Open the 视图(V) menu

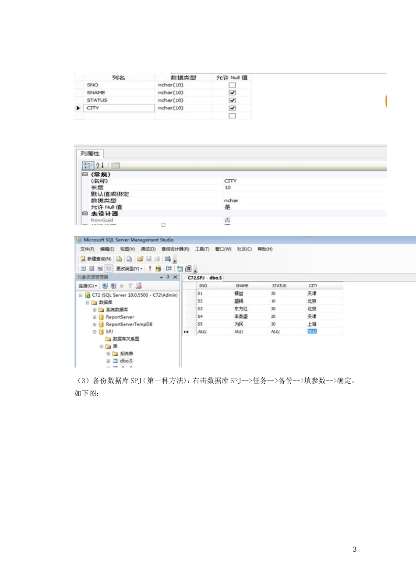click(x=127, y=249)
